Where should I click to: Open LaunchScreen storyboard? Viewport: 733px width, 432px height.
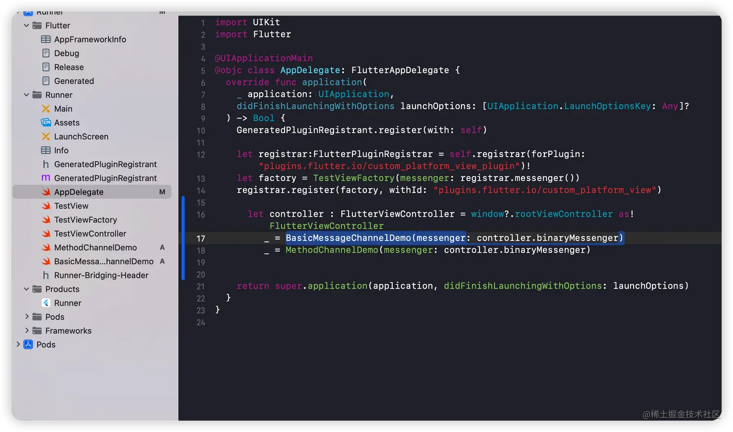[81, 136]
